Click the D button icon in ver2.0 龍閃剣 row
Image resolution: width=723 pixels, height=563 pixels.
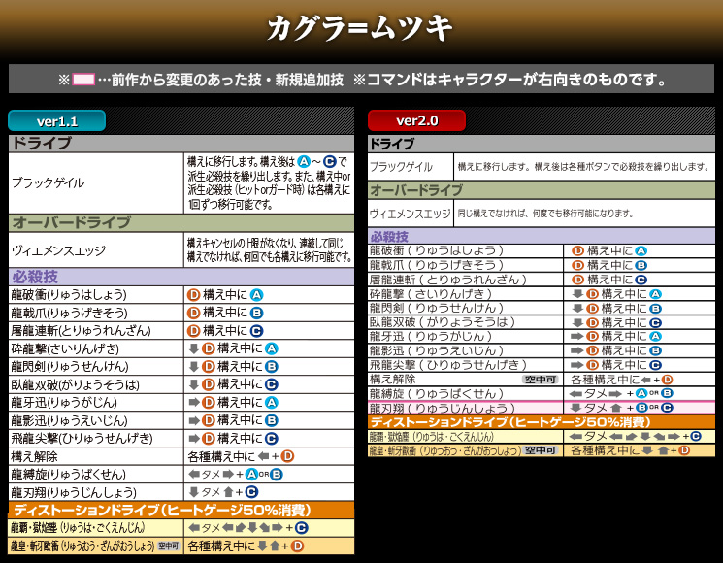coord(593,308)
